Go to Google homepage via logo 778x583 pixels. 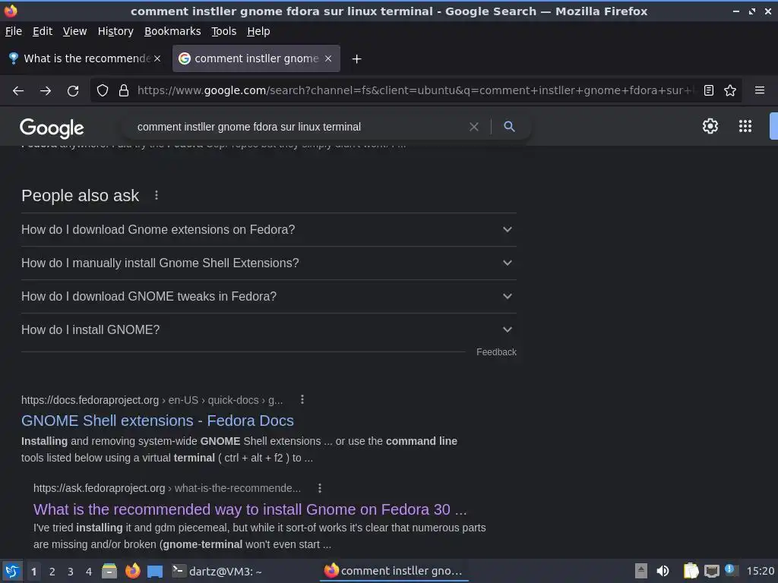(x=52, y=128)
